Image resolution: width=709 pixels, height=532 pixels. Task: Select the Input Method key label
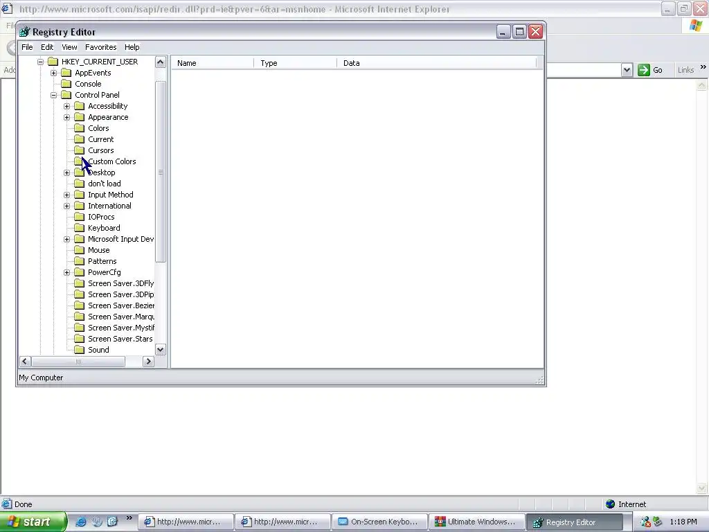coord(110,195)
